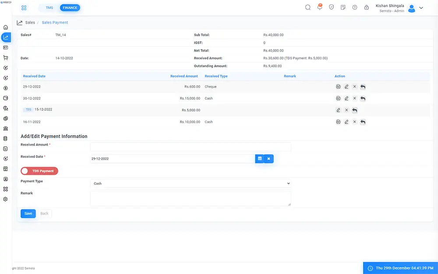Toggle the TDS Payment switch
Image resolution: width=438 pixels, height=274 pixels.
pyautogui.click(x=39, y=171)
